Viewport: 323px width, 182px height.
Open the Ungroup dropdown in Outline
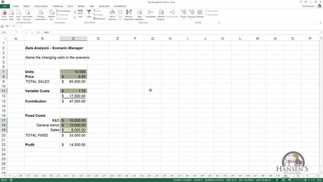191,15
